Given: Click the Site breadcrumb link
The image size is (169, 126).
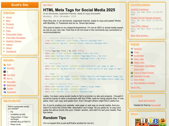Looking at the screenshot, I should coord(45,5).
